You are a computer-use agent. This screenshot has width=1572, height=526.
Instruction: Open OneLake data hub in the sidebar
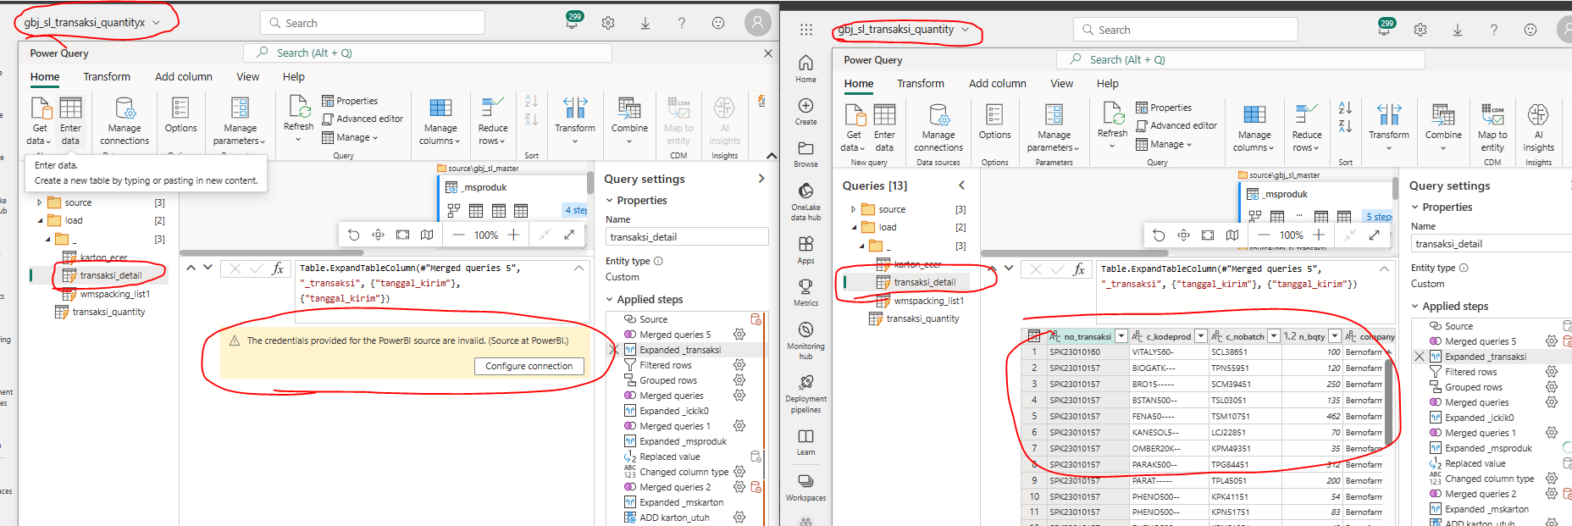coord(805,202)
